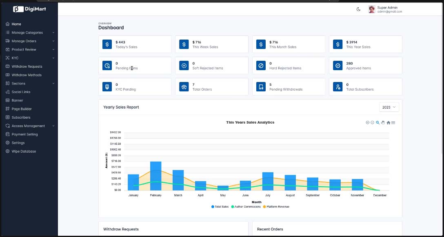444x237 pixels.
Task: Activate the chart panning hand tool
Action: coord(383,122)
